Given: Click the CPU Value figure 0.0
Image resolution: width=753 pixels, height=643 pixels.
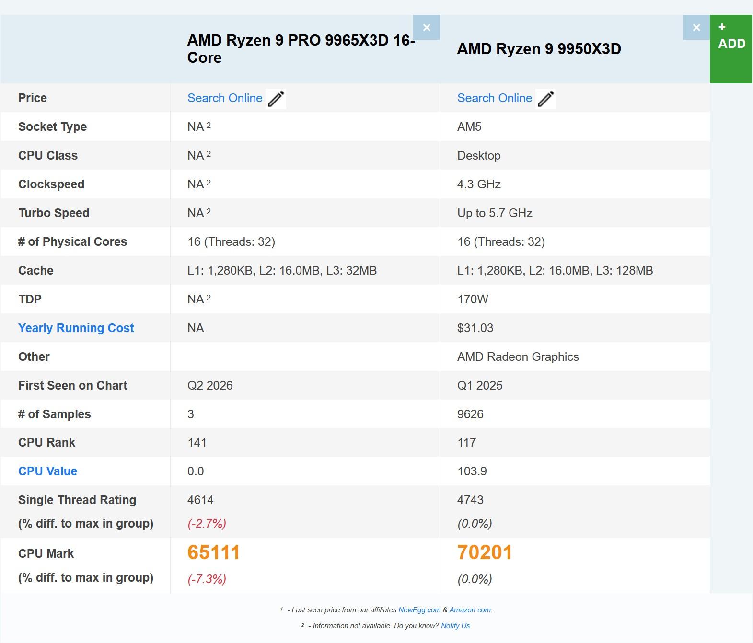Looking at the screenshot, I should (x=196, y=471).
